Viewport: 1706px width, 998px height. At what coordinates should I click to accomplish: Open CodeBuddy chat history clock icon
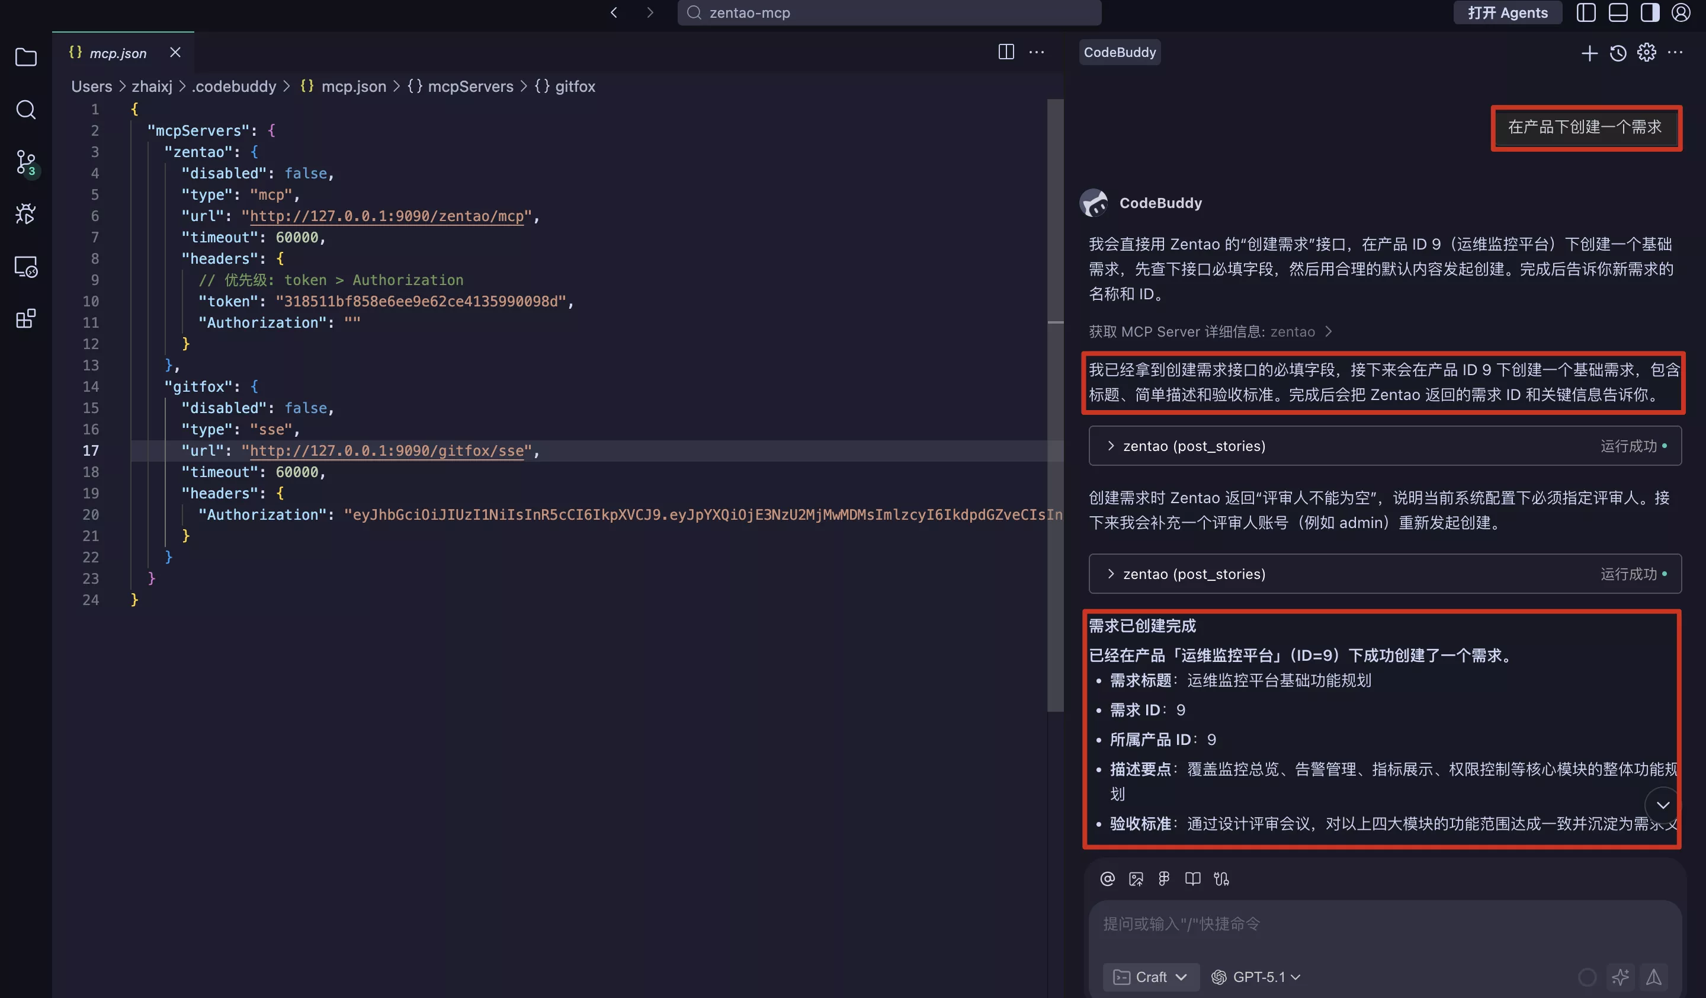pos(1618,53)
